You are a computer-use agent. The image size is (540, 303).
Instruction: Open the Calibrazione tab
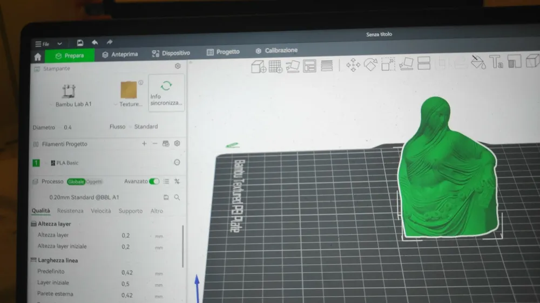(x=276, y=51)
